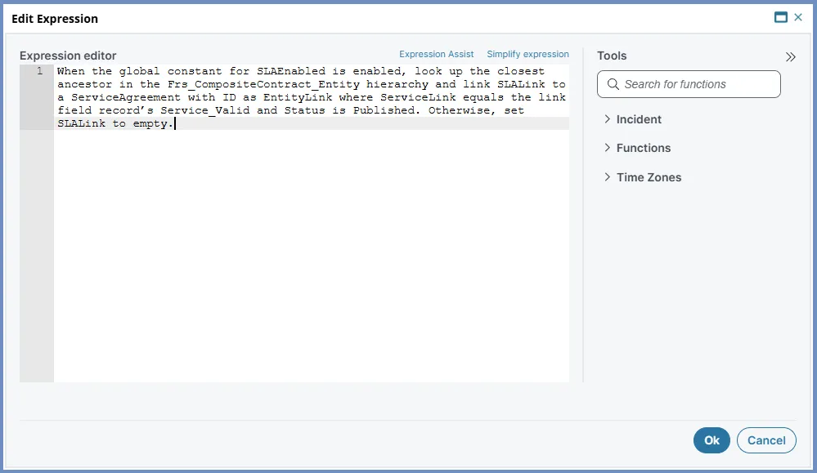This screenshot has width=817, height=473.
Task: Confirm with the Ok button
Action: [712, 440]
